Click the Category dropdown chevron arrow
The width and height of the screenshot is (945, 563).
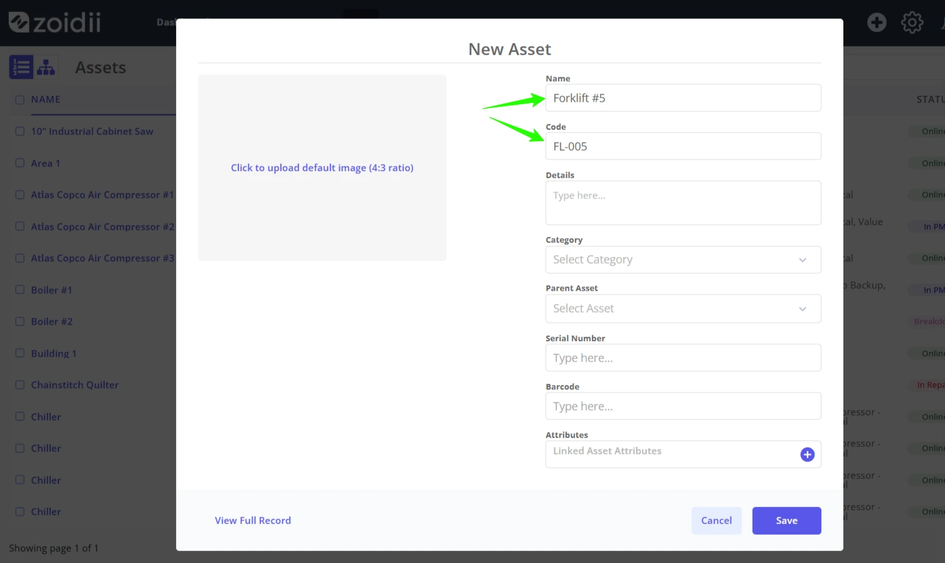[802, 260]
